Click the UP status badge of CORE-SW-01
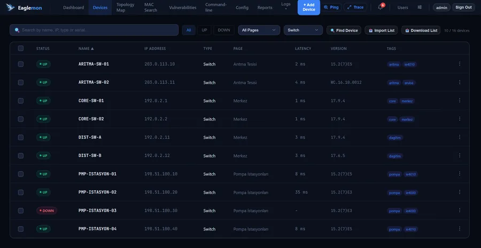Viewport: 481px width, 248px height. (x=44, y=101)
